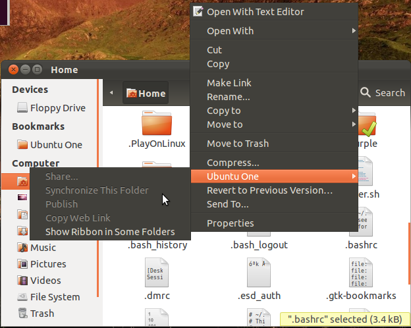This screenshot has width=411, height=328.
Task: Click the Desktop icon below Home in sidebar
Action: coord(22,197)
